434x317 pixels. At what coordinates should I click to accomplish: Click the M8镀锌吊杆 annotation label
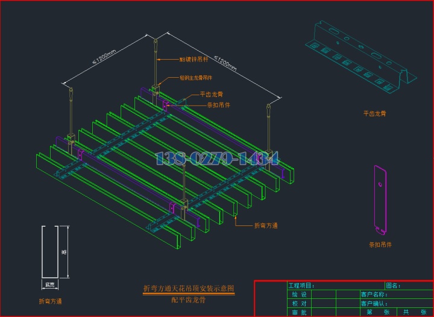coord(194,60)
